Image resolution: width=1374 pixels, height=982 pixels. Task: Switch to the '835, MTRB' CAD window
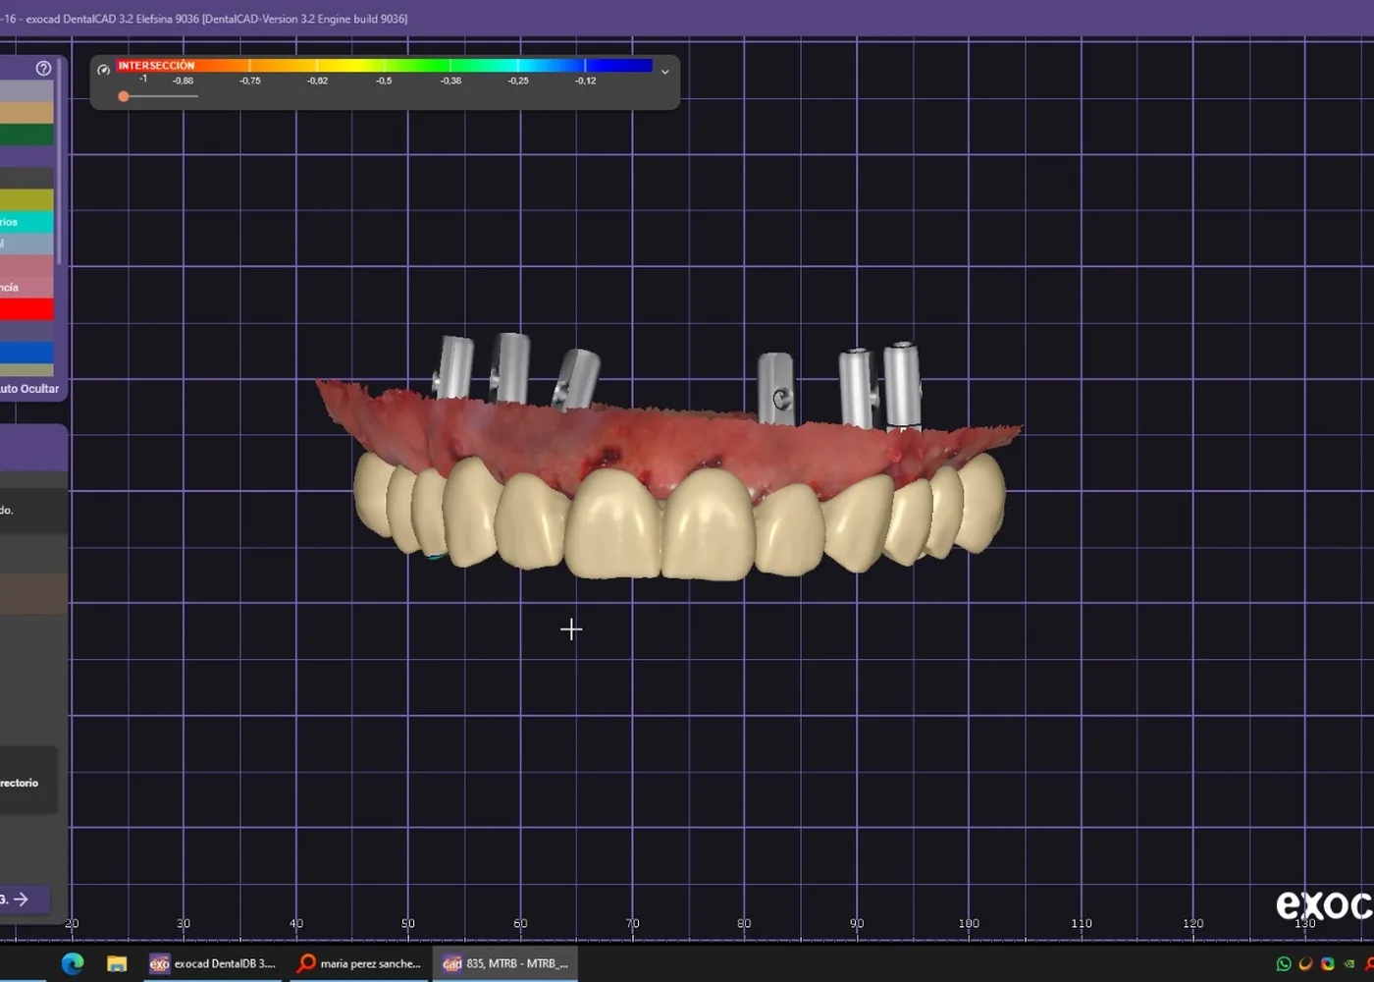505,963
